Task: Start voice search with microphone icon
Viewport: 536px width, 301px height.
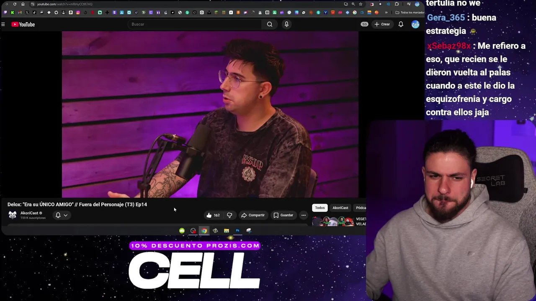Action: tap(286, 24)
